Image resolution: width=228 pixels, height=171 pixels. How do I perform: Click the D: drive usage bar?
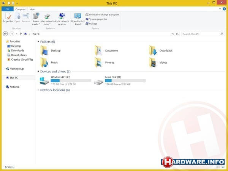(x=125, y=81)
